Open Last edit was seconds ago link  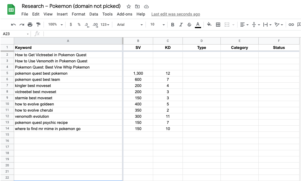[176, 14]
